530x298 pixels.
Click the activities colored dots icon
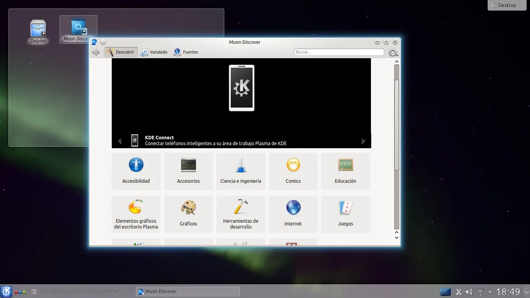click(20, 292)
